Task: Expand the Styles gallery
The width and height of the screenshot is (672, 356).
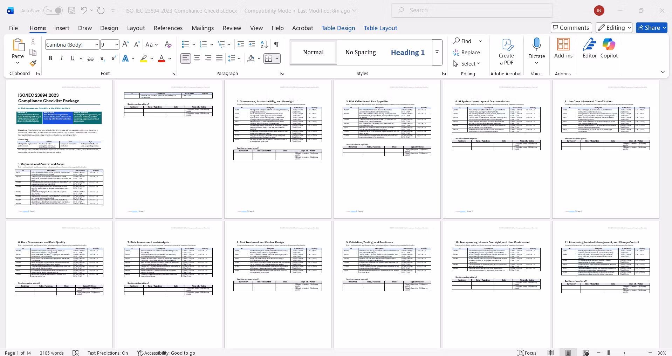Action: click(437, 52)
